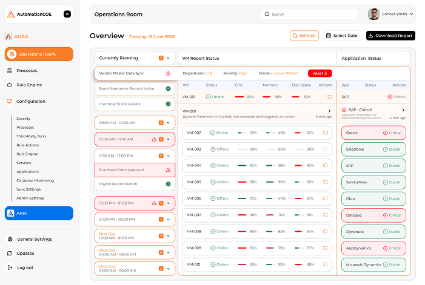Go to Rule Actions configuration
425x285 pixels.
(27, 145)
